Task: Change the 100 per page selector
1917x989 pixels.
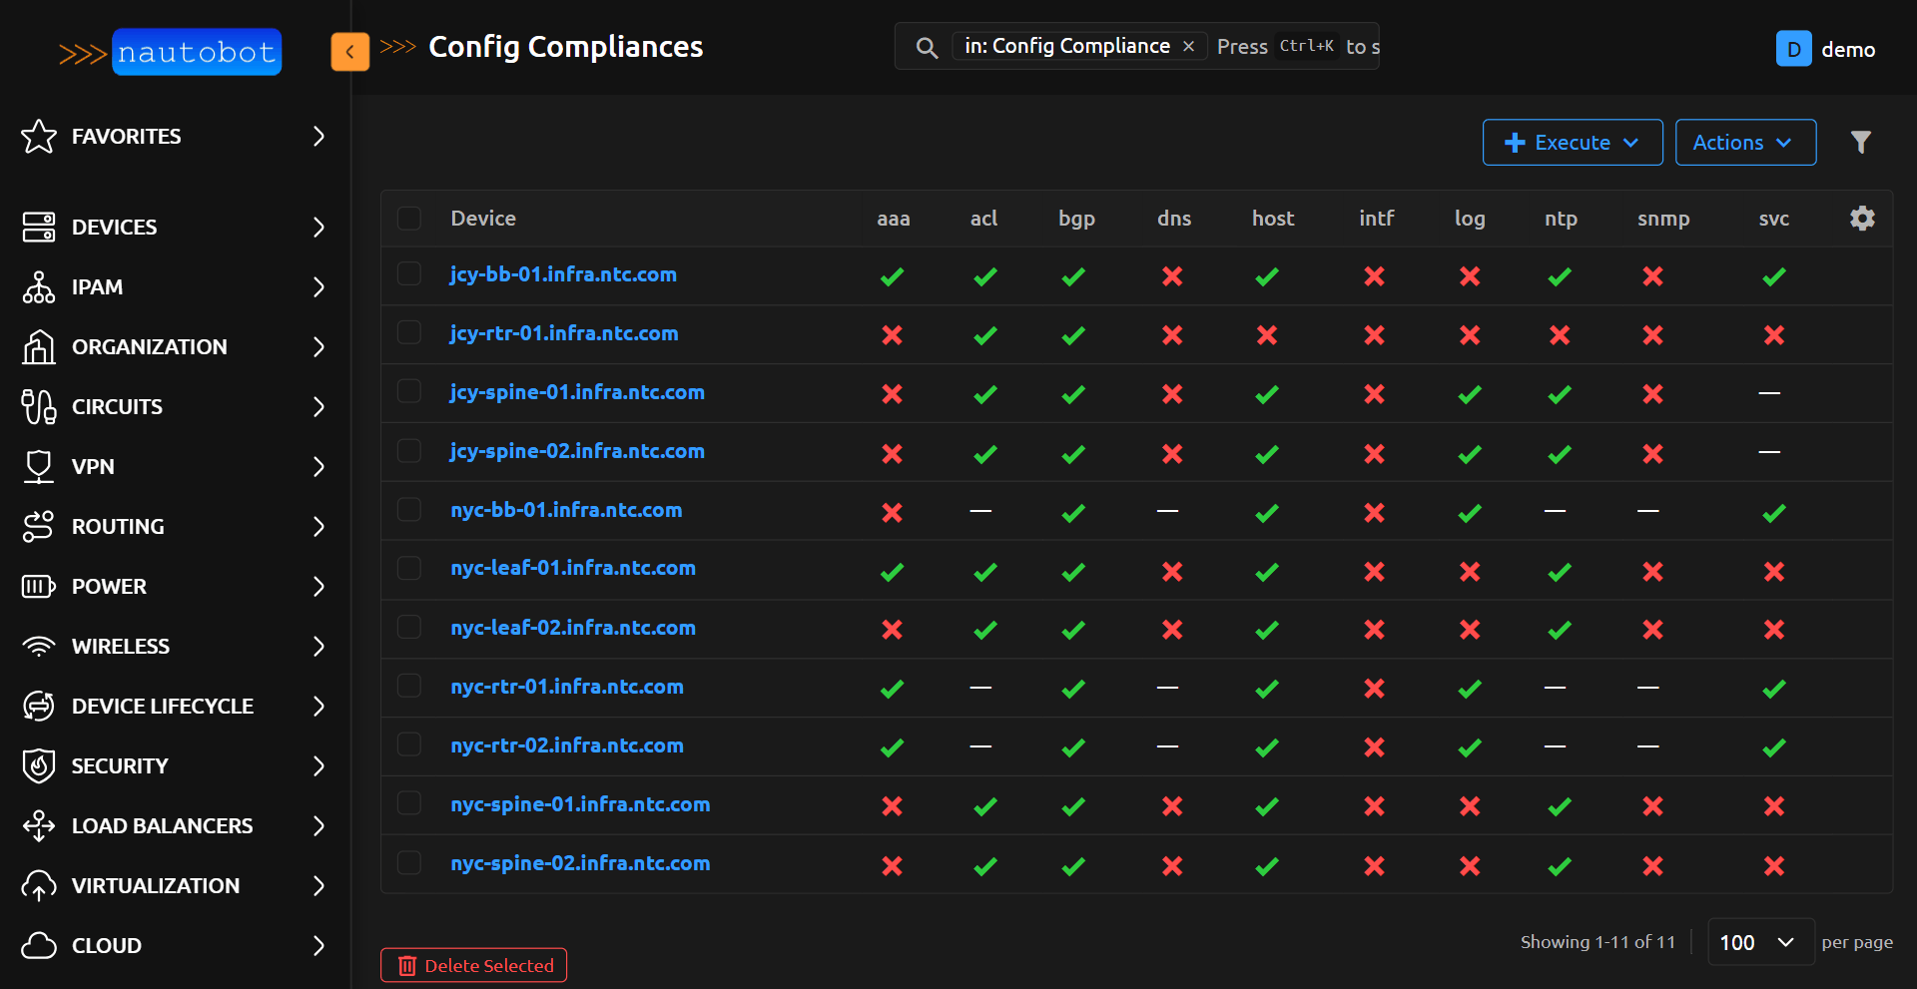Action: [1759, 942]
